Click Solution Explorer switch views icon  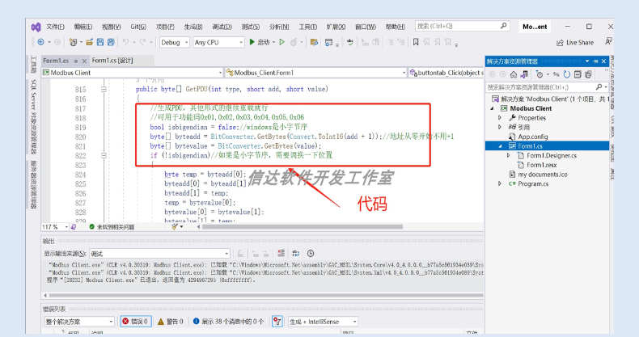524,74
